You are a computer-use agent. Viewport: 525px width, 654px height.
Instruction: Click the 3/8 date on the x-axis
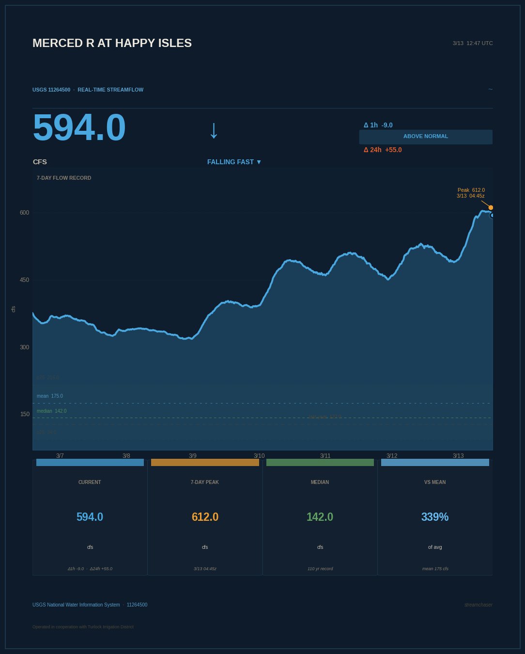126,456
